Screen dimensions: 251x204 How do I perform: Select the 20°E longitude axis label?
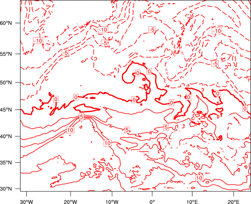coord(233,202)
